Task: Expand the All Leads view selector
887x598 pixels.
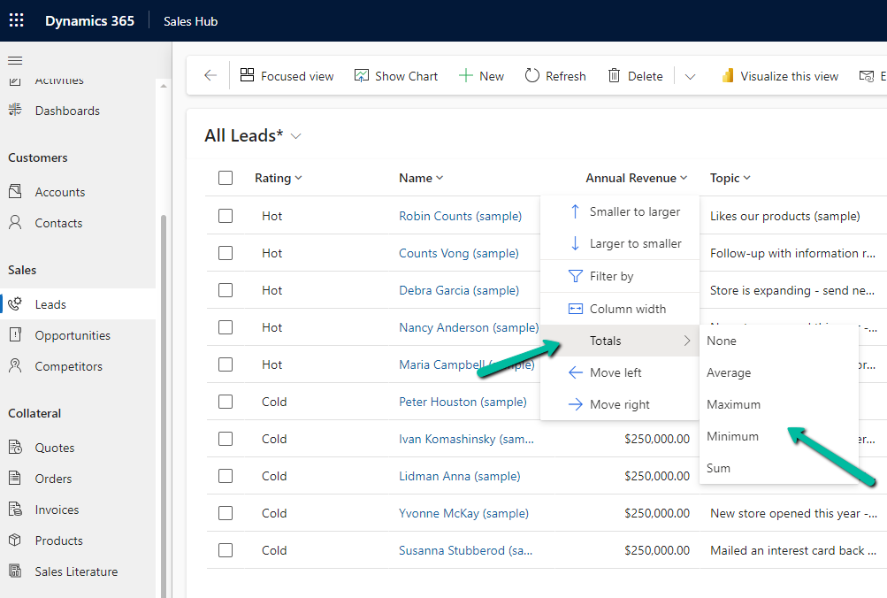Action: pyautogui.click(x=296, y=136)
